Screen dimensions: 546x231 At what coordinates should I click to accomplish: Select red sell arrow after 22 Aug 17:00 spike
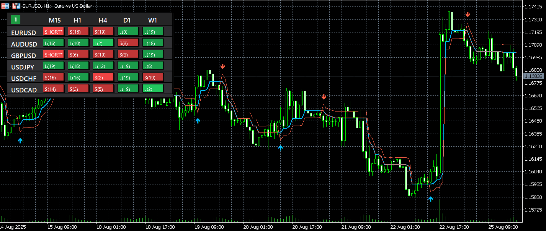(468, 15)
